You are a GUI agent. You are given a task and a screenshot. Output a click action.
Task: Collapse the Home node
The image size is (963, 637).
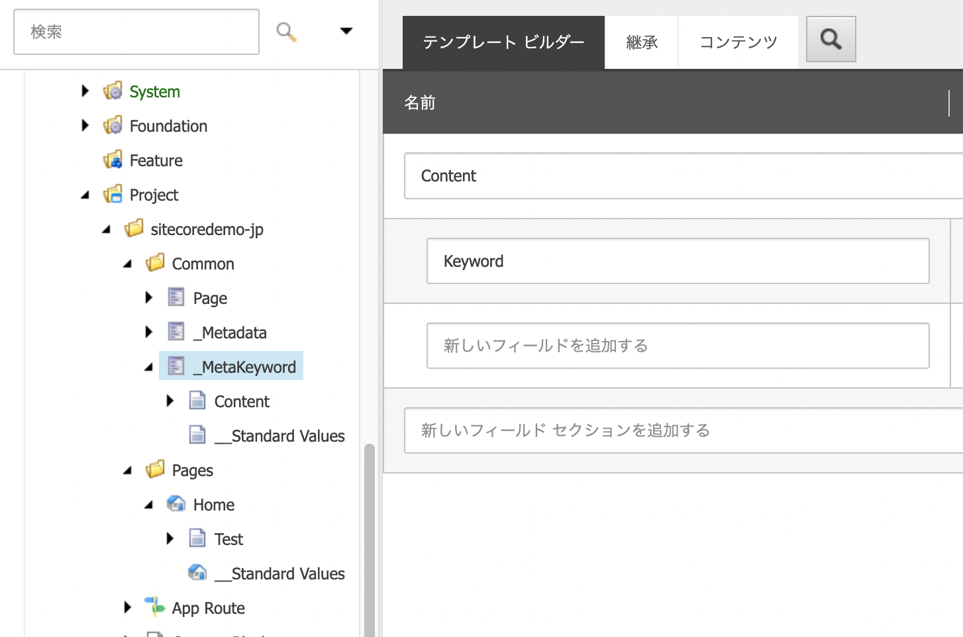tap(148, 505)
